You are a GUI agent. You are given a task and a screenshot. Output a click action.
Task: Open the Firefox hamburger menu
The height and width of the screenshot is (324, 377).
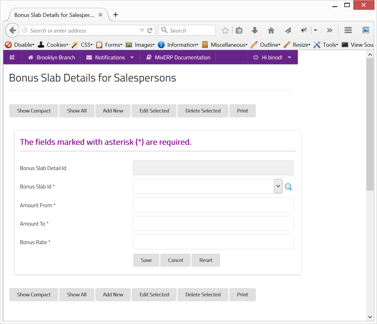point(348,30)
